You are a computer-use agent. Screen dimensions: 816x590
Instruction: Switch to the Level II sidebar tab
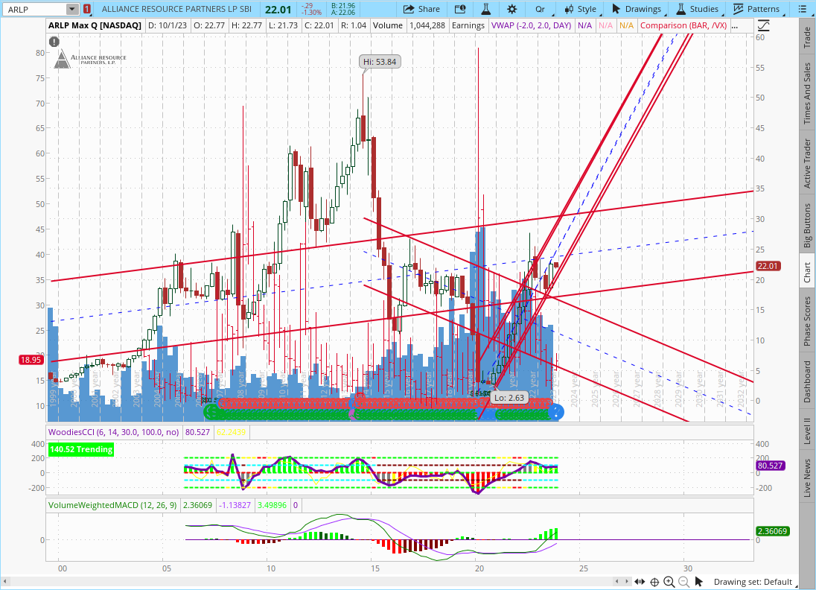(x=807, y=431)
